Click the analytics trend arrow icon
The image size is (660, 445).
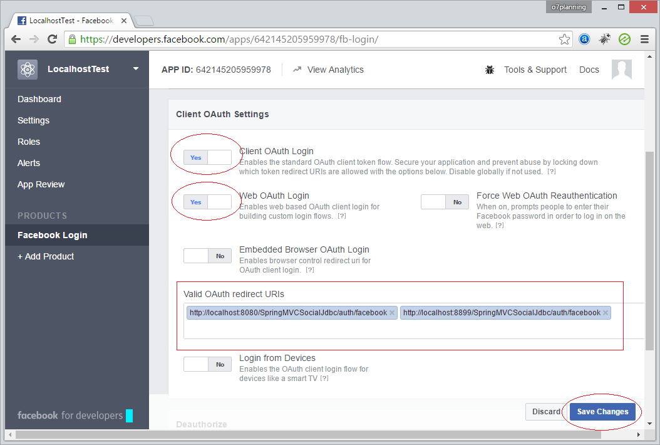297,69
